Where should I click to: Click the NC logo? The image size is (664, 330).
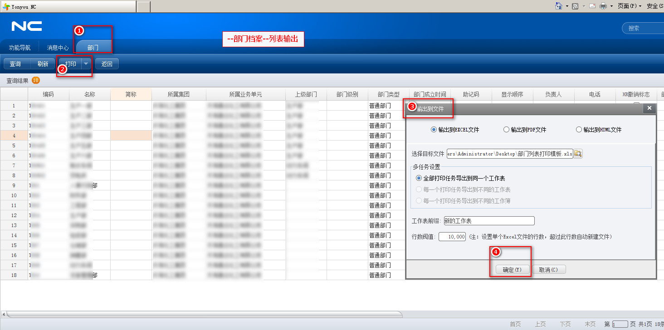[x=27, y=26]
